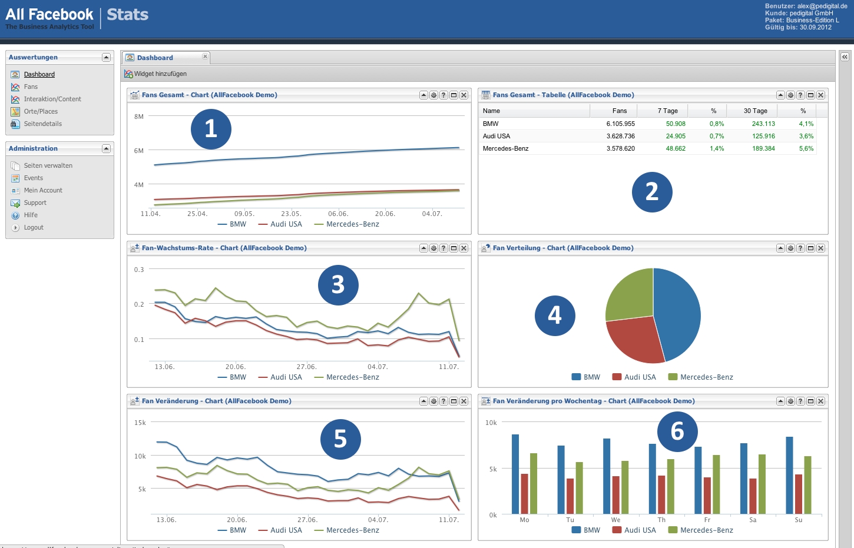Toggle BMW series in Fan-Wachstums-Rate legend
The height and width of the screenshot is (548, 854).
232,377
